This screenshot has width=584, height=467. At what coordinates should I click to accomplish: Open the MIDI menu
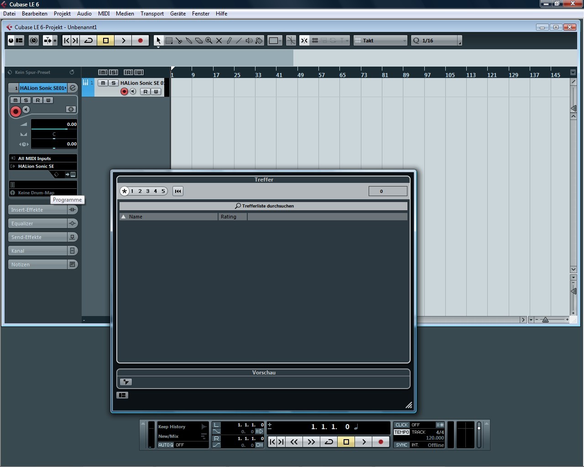pyautogui.click(x=104, y=14)
